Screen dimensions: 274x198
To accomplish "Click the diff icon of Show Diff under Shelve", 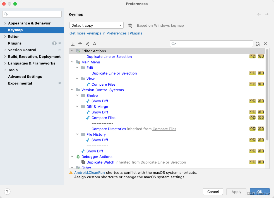I will coord(88,101).
